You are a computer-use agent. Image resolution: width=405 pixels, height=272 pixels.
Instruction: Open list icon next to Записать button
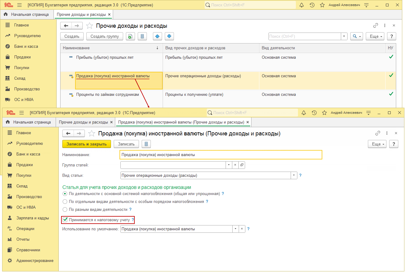tap(146, 144)
